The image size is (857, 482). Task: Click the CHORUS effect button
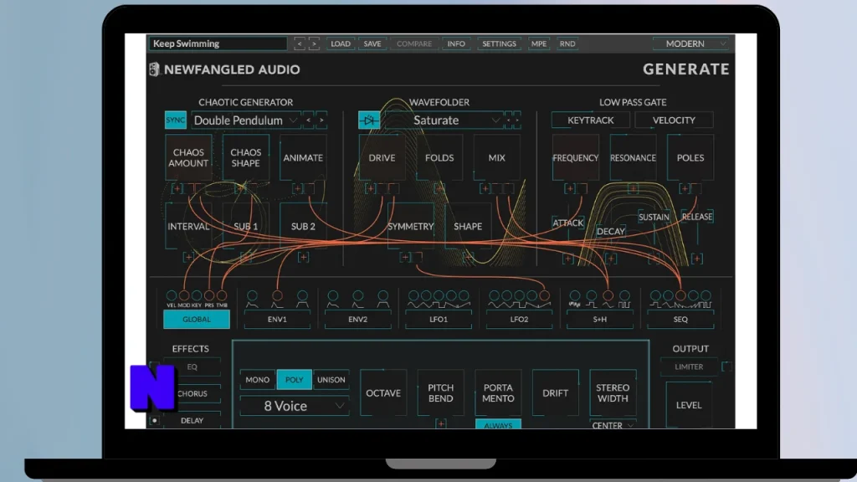pos(192,393)
